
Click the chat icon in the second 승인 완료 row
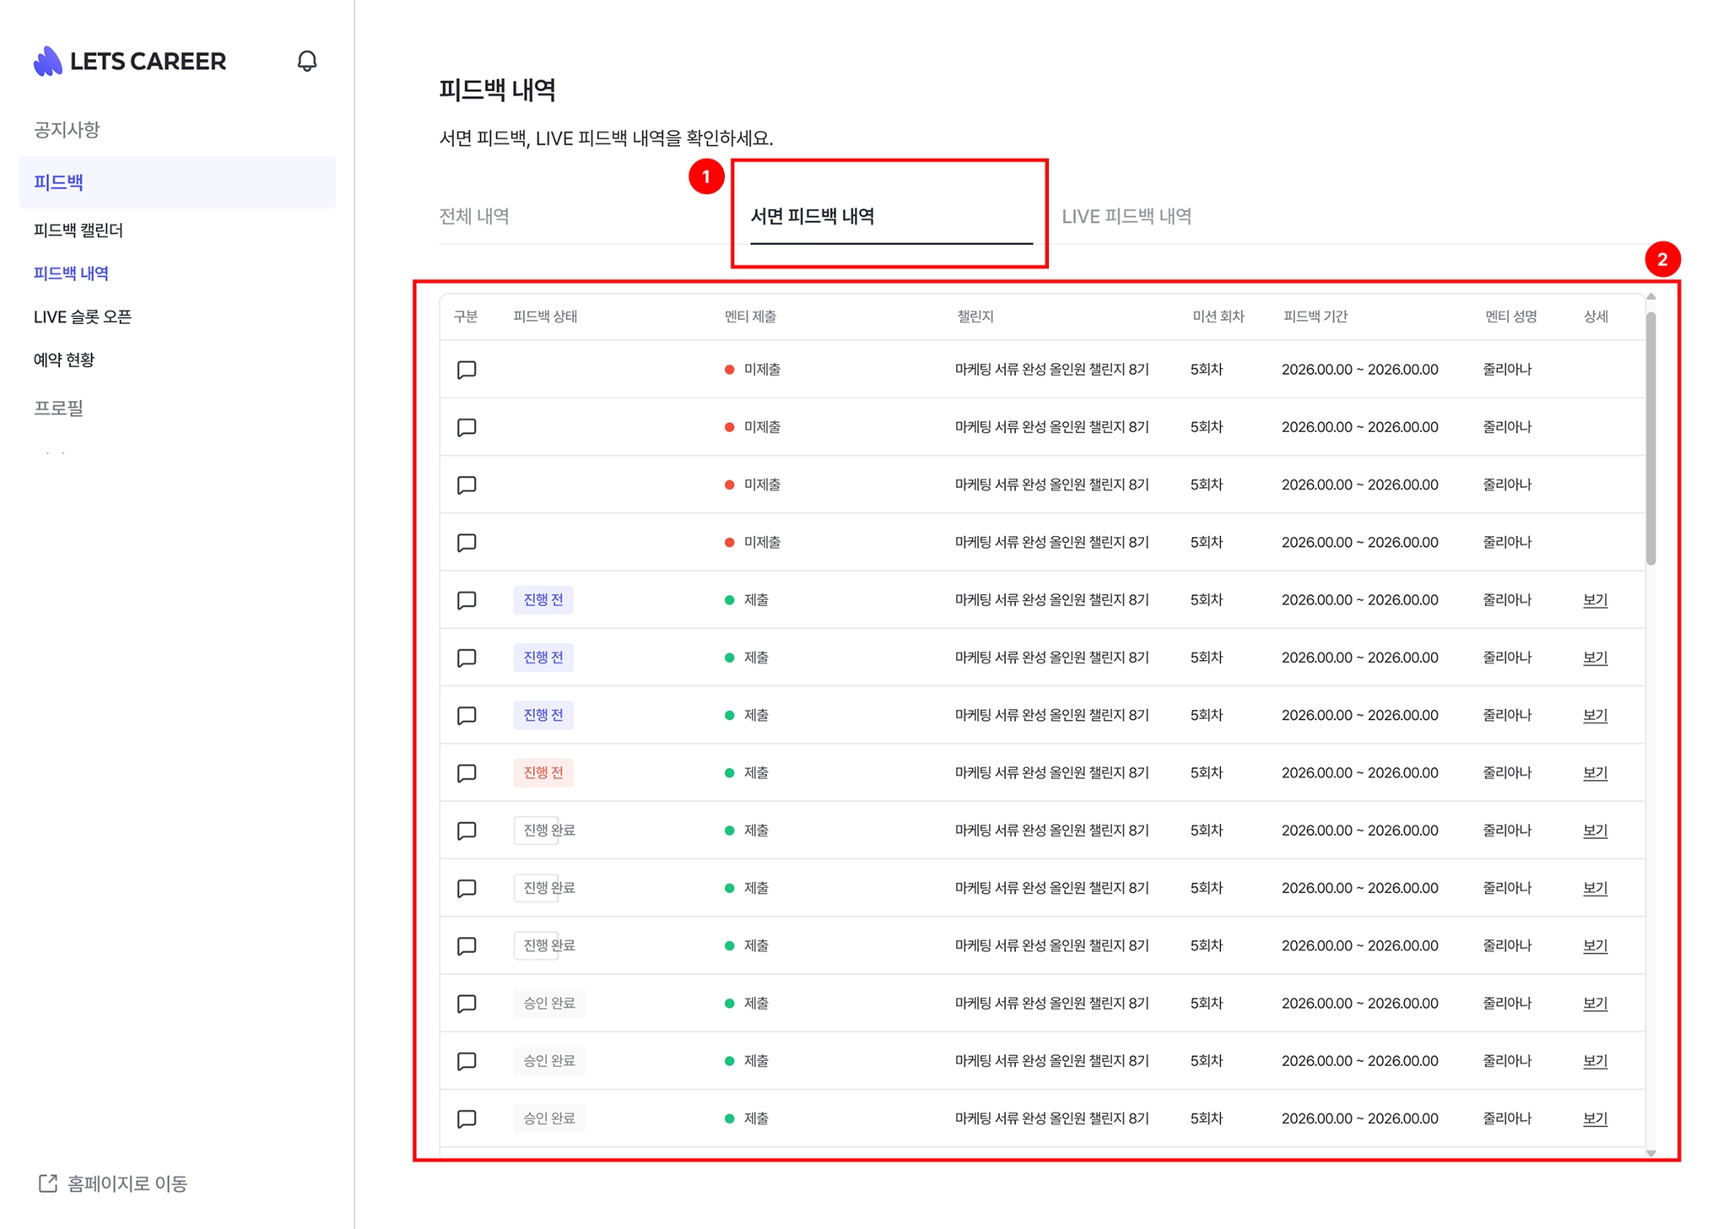pos(467,1061)
